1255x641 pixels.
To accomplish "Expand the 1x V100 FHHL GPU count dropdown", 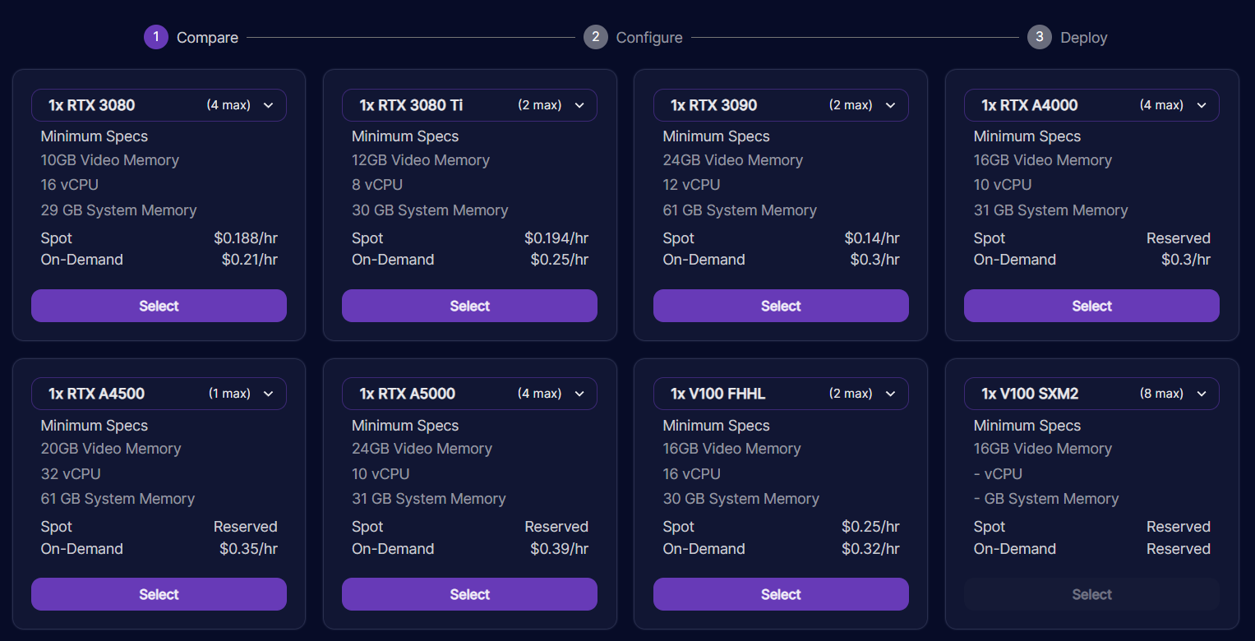I will point(781,394).
